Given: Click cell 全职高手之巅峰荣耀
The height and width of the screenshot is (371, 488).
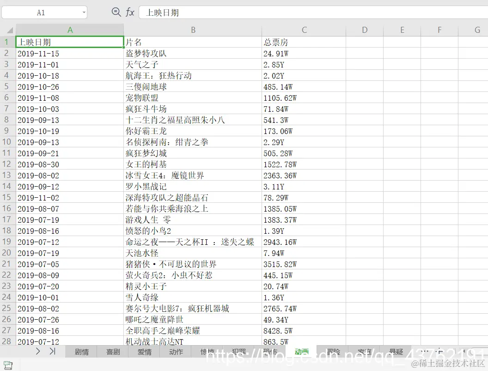Looking at the screenshot, I should [x=193, y=331].
